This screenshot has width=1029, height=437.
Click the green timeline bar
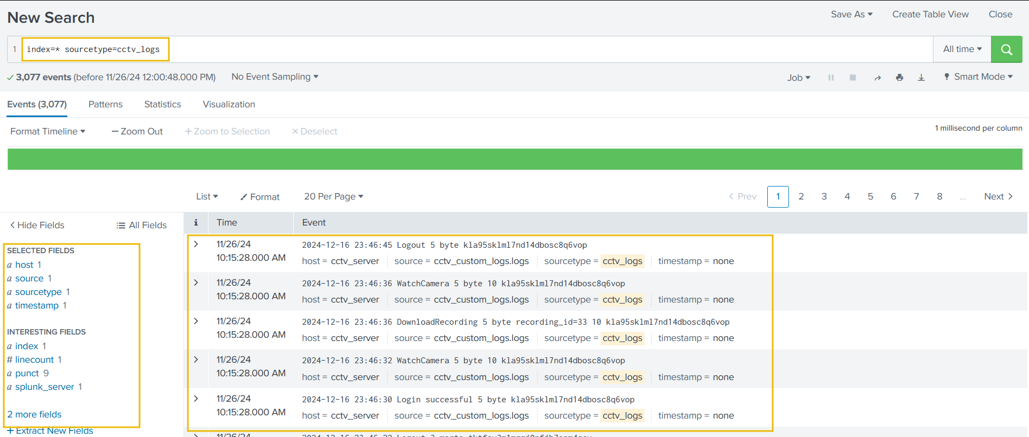click(x=515, y=159)
